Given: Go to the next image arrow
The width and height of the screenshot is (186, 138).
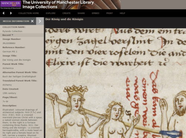Looking at the screenshot, I should point(11,13).
